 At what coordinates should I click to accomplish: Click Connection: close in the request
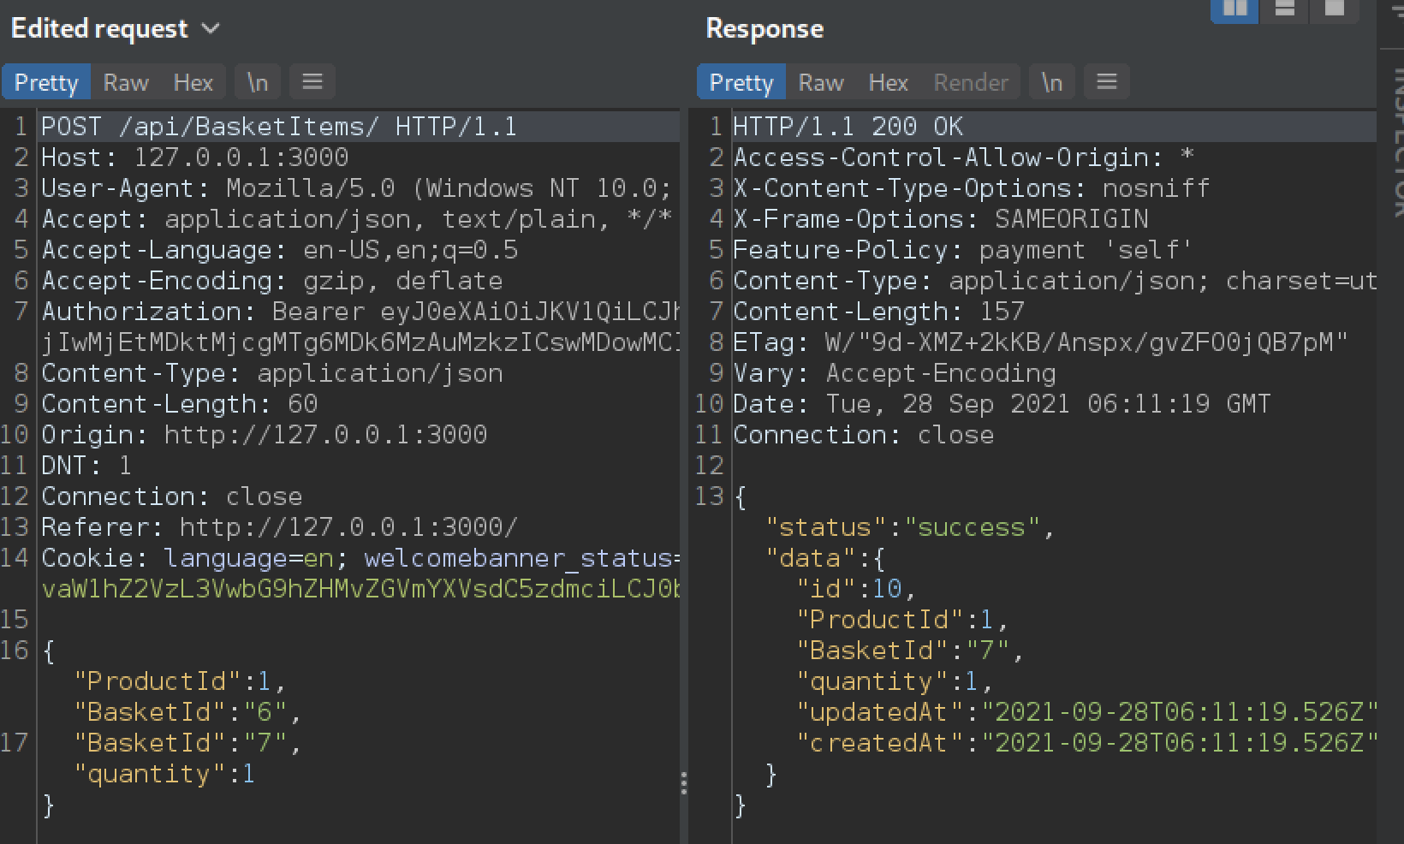[x=172, y=496]
